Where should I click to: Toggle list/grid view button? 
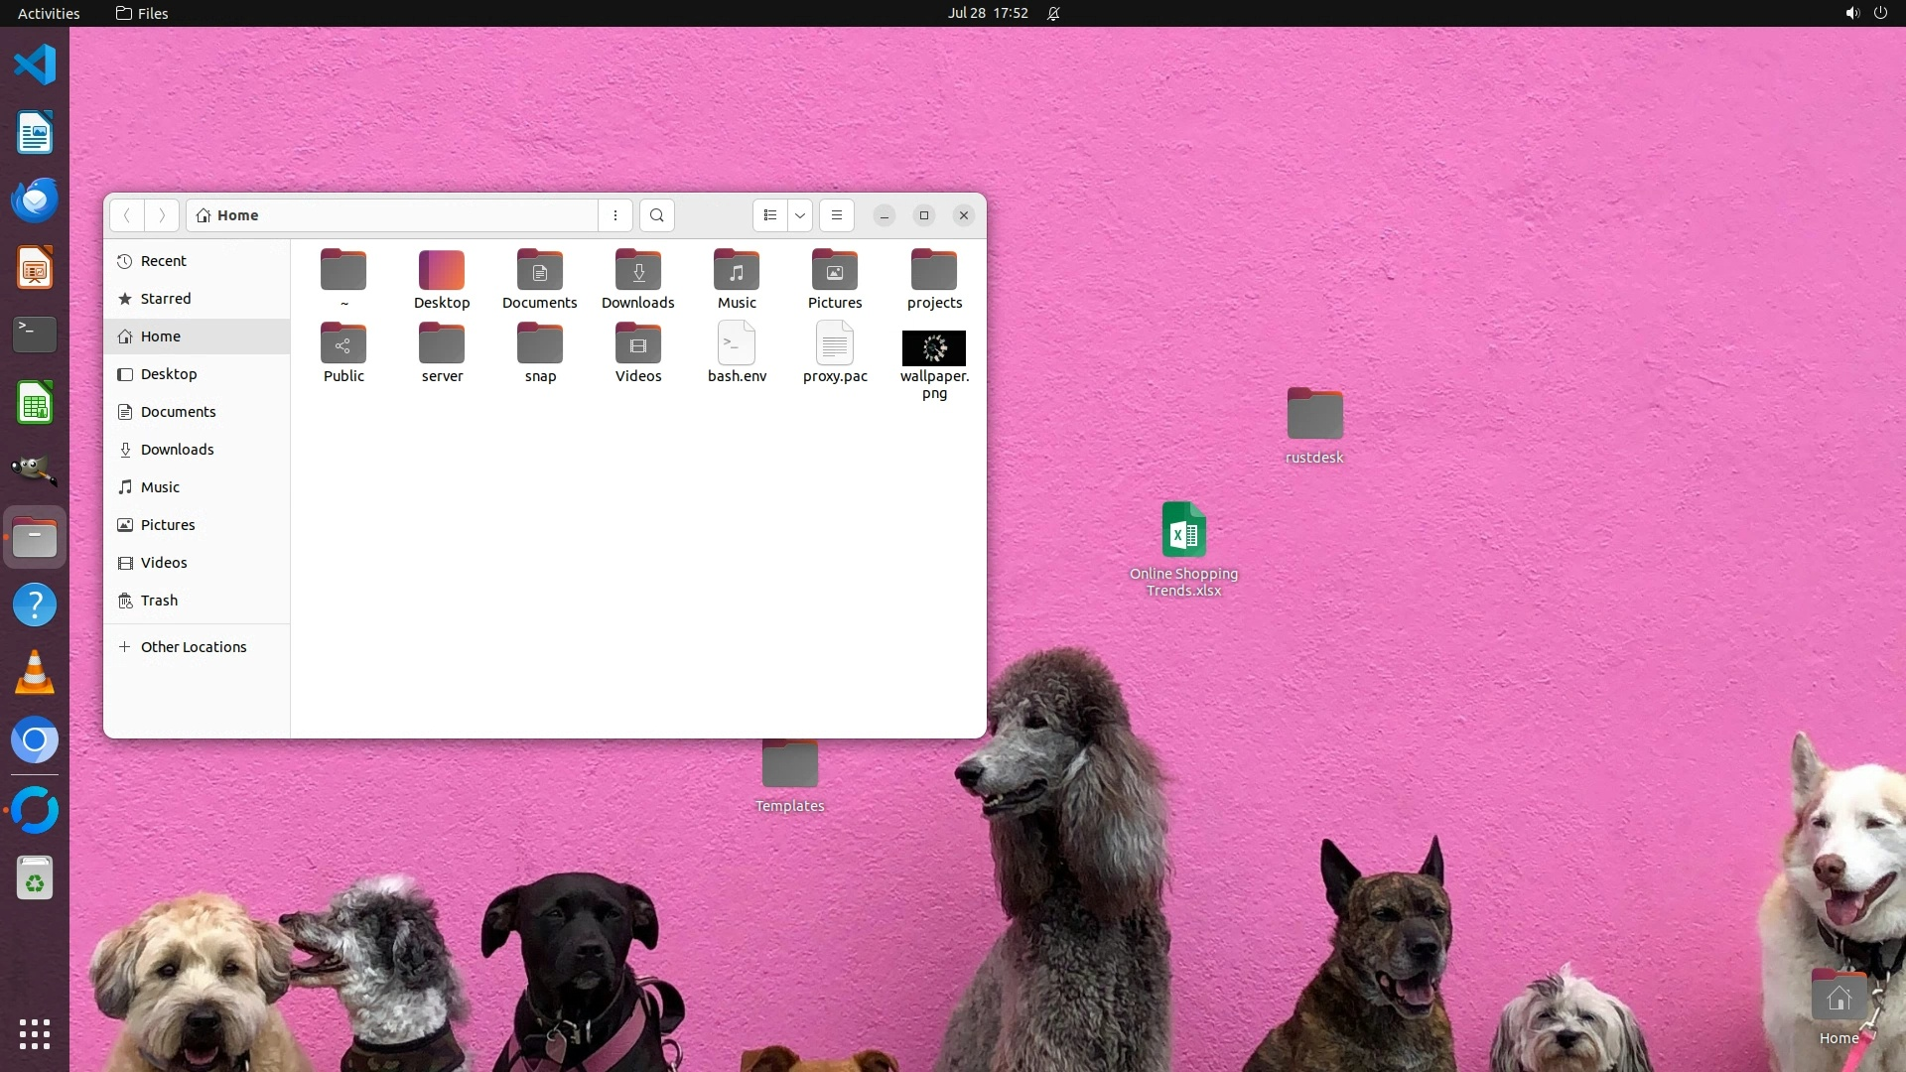coord(770,215)
